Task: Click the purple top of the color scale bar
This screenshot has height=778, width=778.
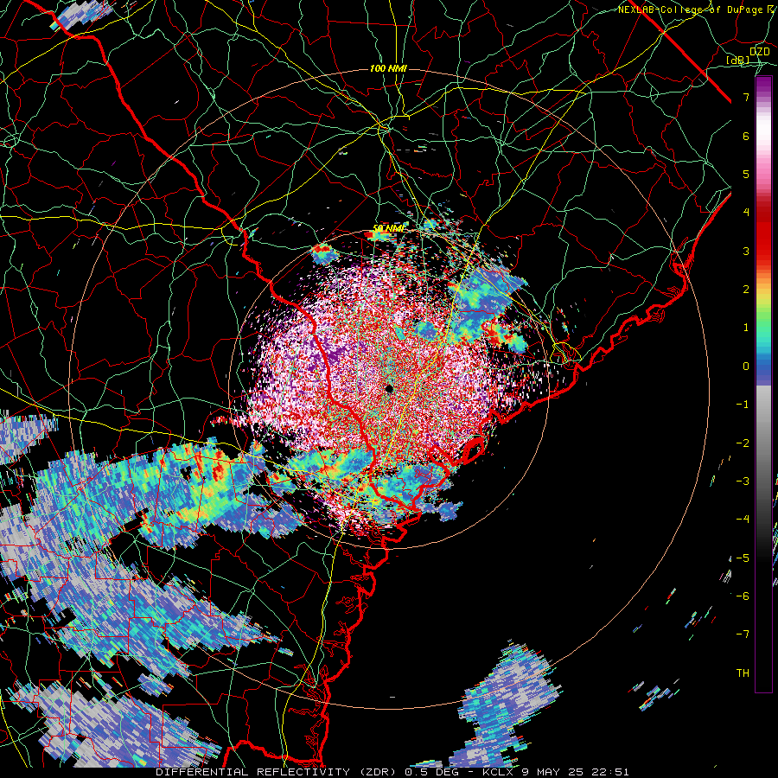Action: point(763,85)
